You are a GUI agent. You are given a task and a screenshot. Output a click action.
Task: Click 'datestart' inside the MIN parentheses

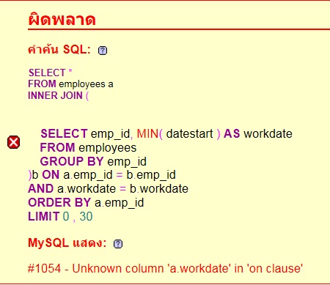pos(189,134)
